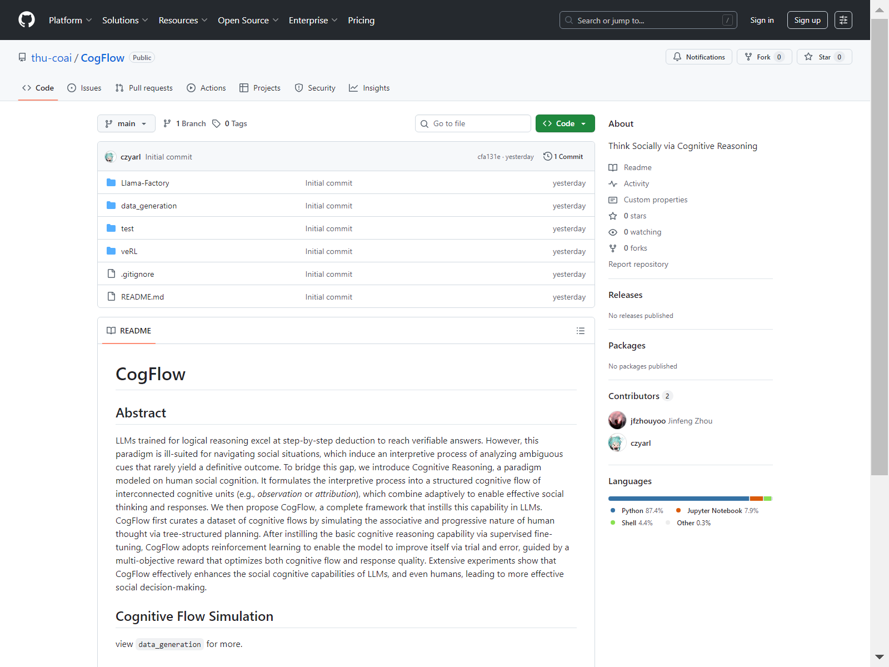Open the green Code dropdown button
The height and width of the screenshot is (667, 889).
pyautogui.click(x=565, y=123)
